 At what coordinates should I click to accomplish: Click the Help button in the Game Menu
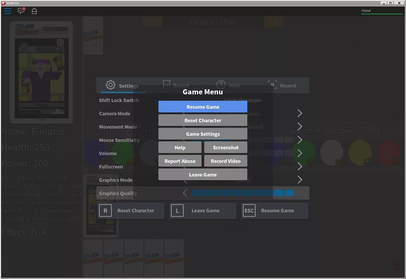click(180, 147)
